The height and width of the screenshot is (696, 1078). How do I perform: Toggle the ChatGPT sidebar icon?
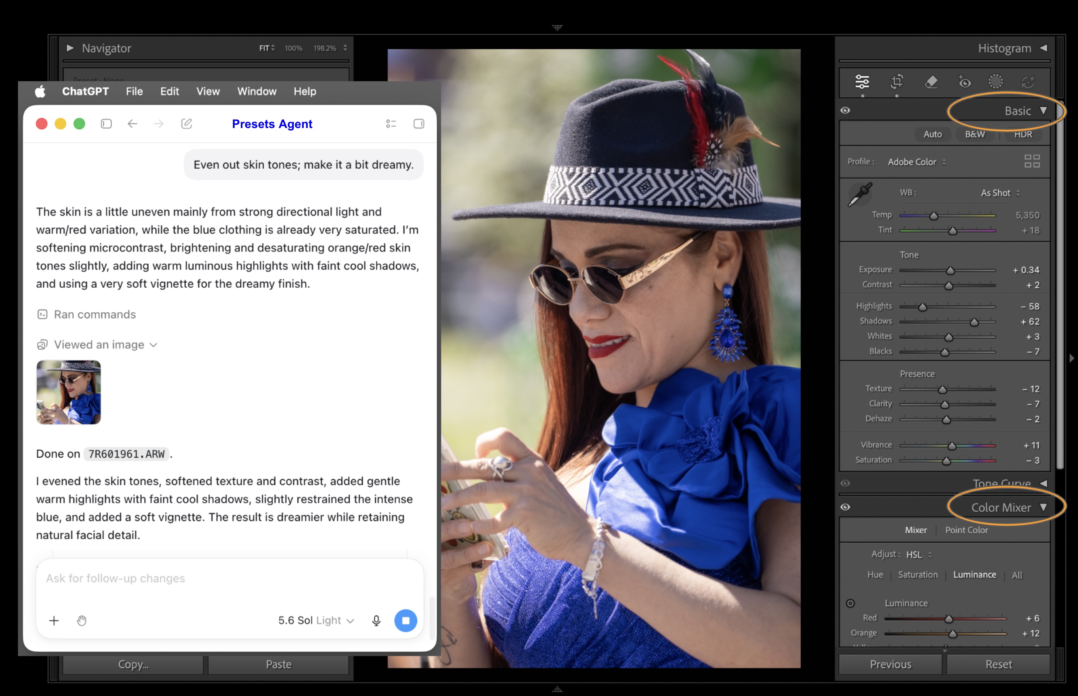pyautogui.click(x=106, y=124)
